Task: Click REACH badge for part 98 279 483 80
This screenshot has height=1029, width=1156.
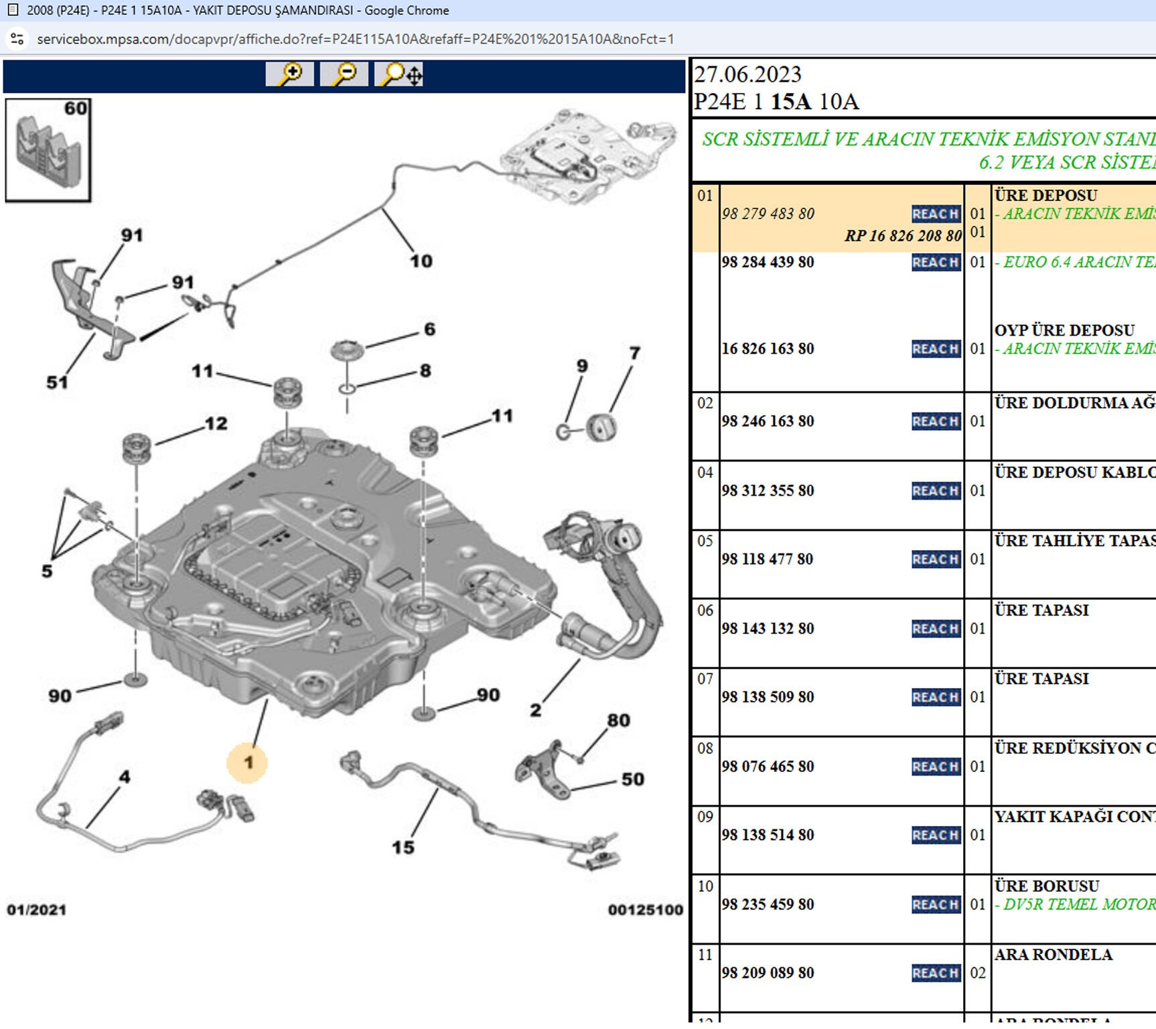Action: 936,214
